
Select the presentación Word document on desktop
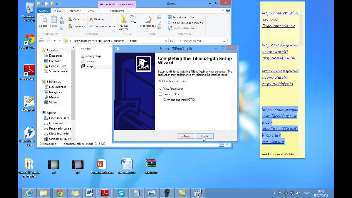pyautogui.click(x=127, y=166)
